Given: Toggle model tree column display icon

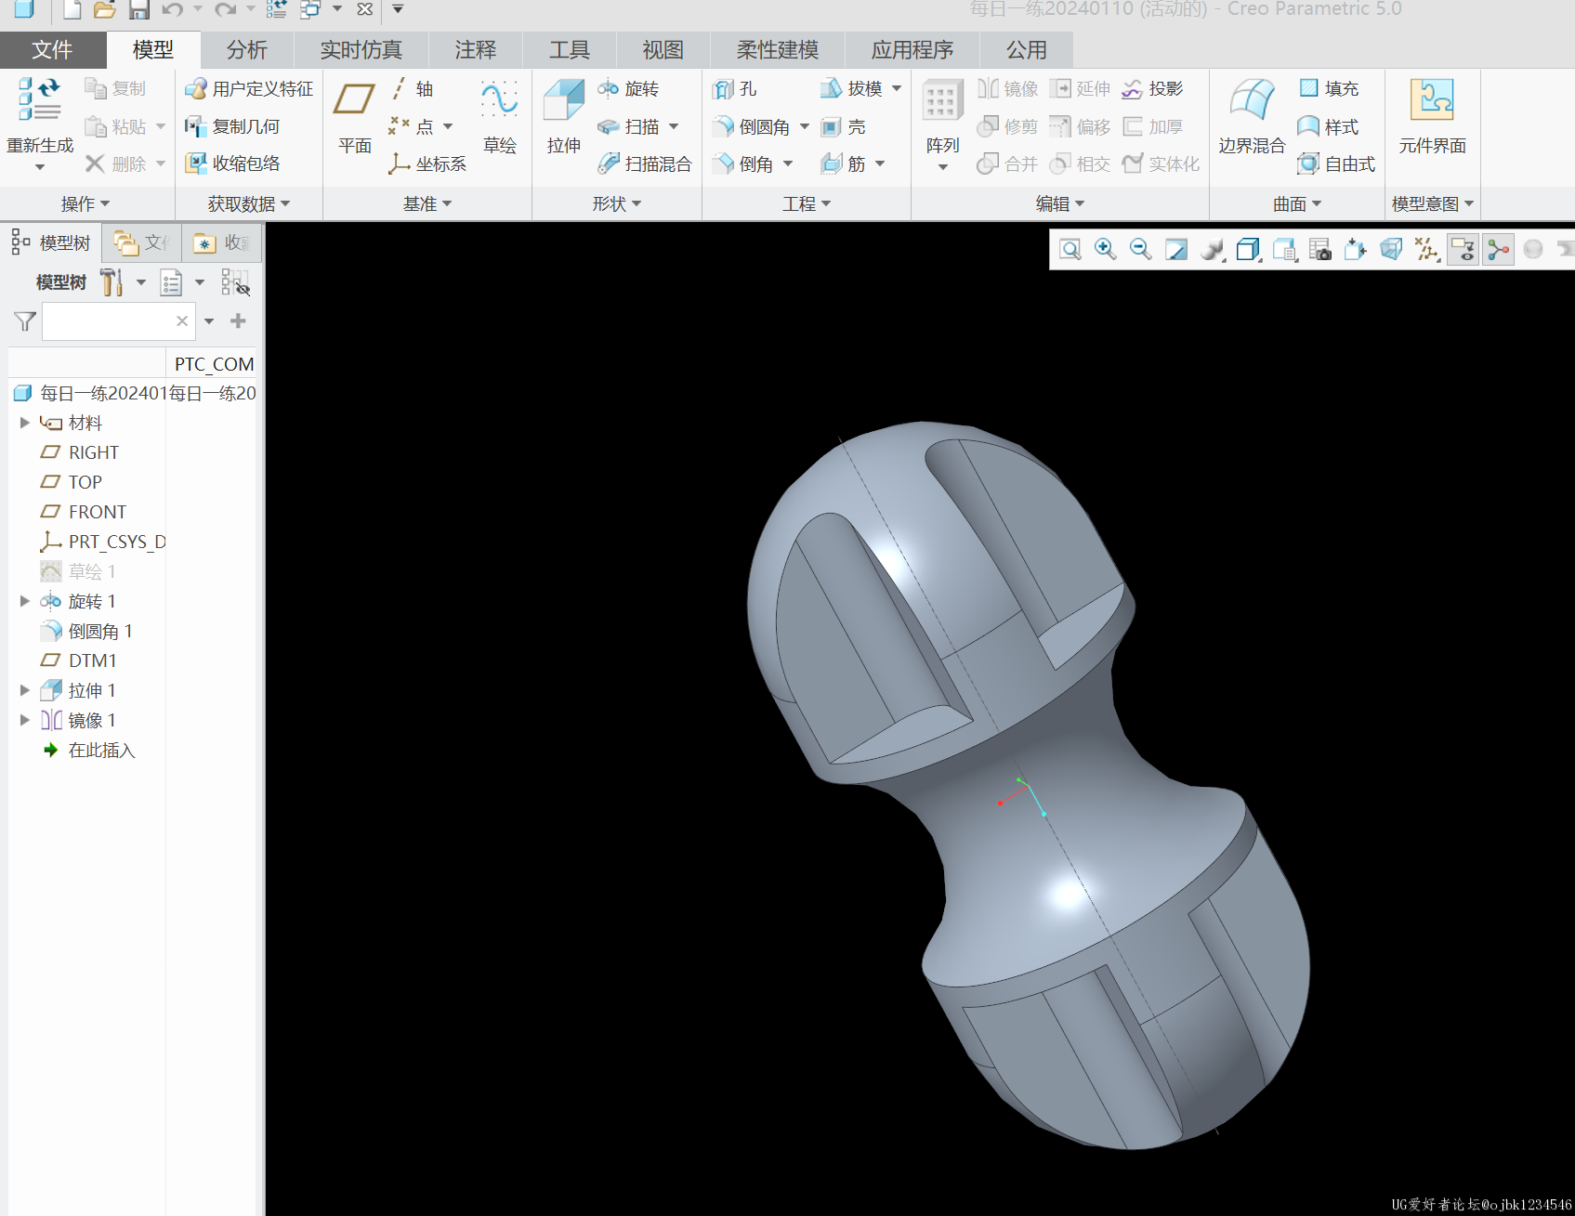Looking at the screenshot, I should pos(235,282).
